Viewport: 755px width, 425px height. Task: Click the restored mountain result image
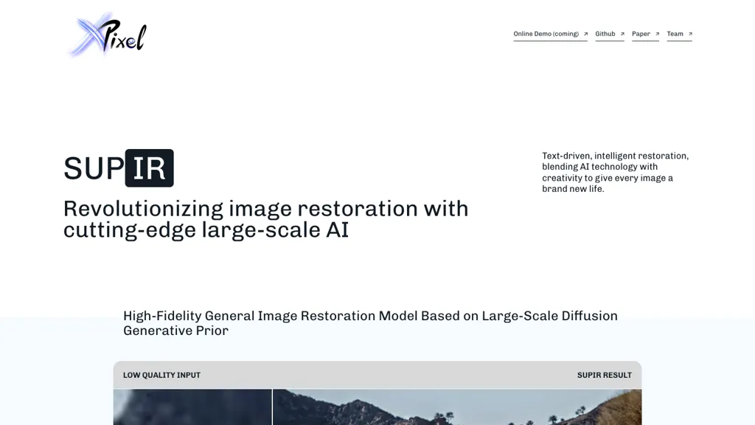tap(457, 407)
